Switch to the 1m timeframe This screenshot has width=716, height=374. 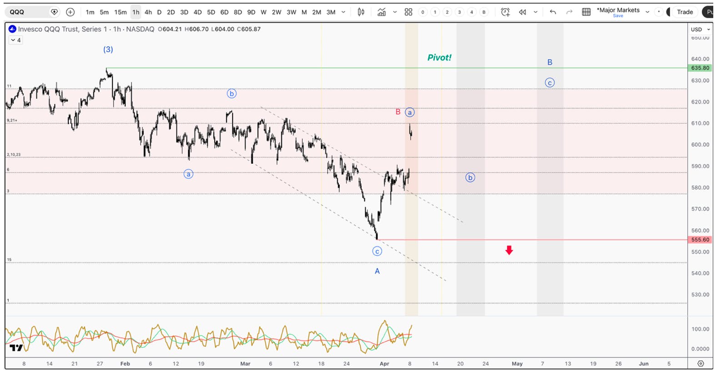[x=90, y=12]
